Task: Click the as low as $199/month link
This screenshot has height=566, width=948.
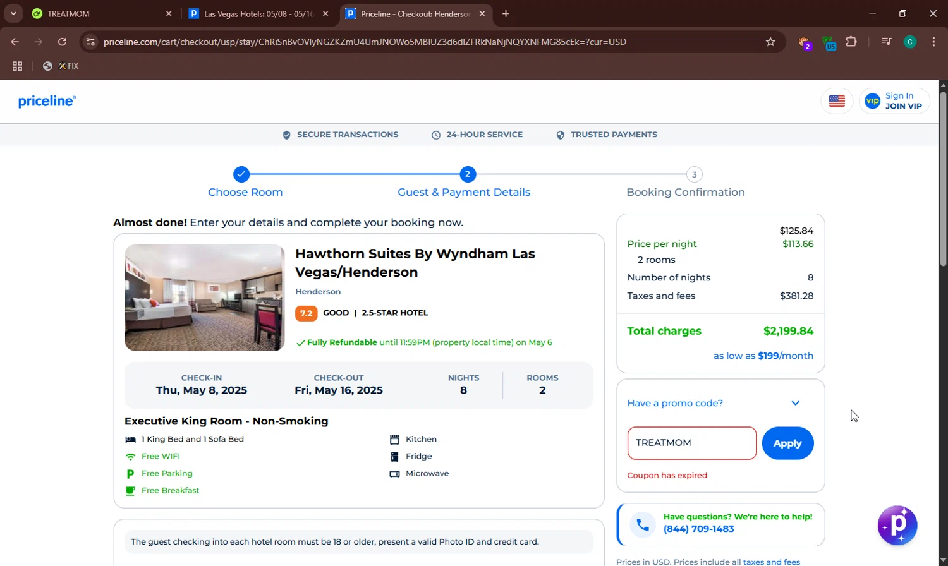Action: (x=763, y=356)
